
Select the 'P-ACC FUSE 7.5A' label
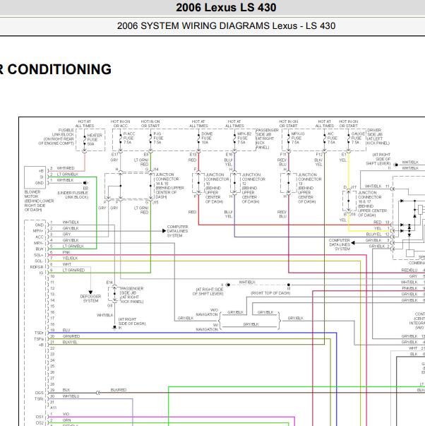pyautogui.click(x=128, y=138)
